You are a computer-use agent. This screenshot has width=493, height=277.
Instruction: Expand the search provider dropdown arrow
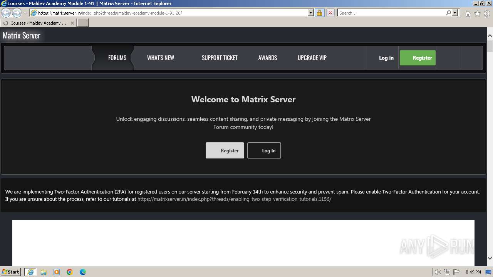tap(455, 13)
